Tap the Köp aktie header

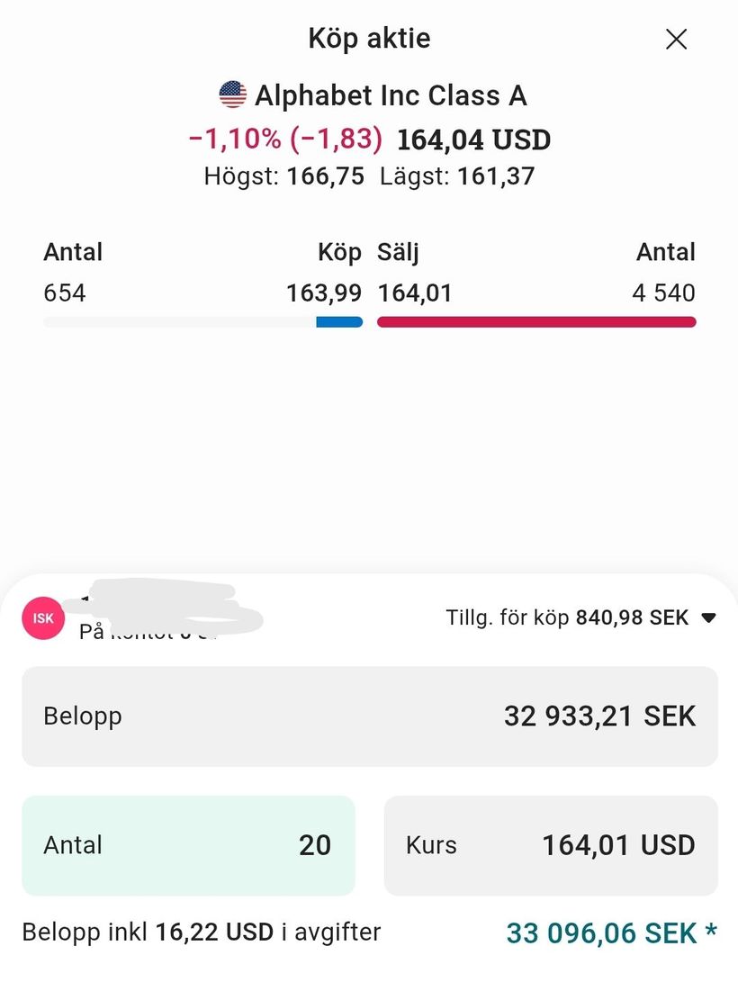point(369,39)
